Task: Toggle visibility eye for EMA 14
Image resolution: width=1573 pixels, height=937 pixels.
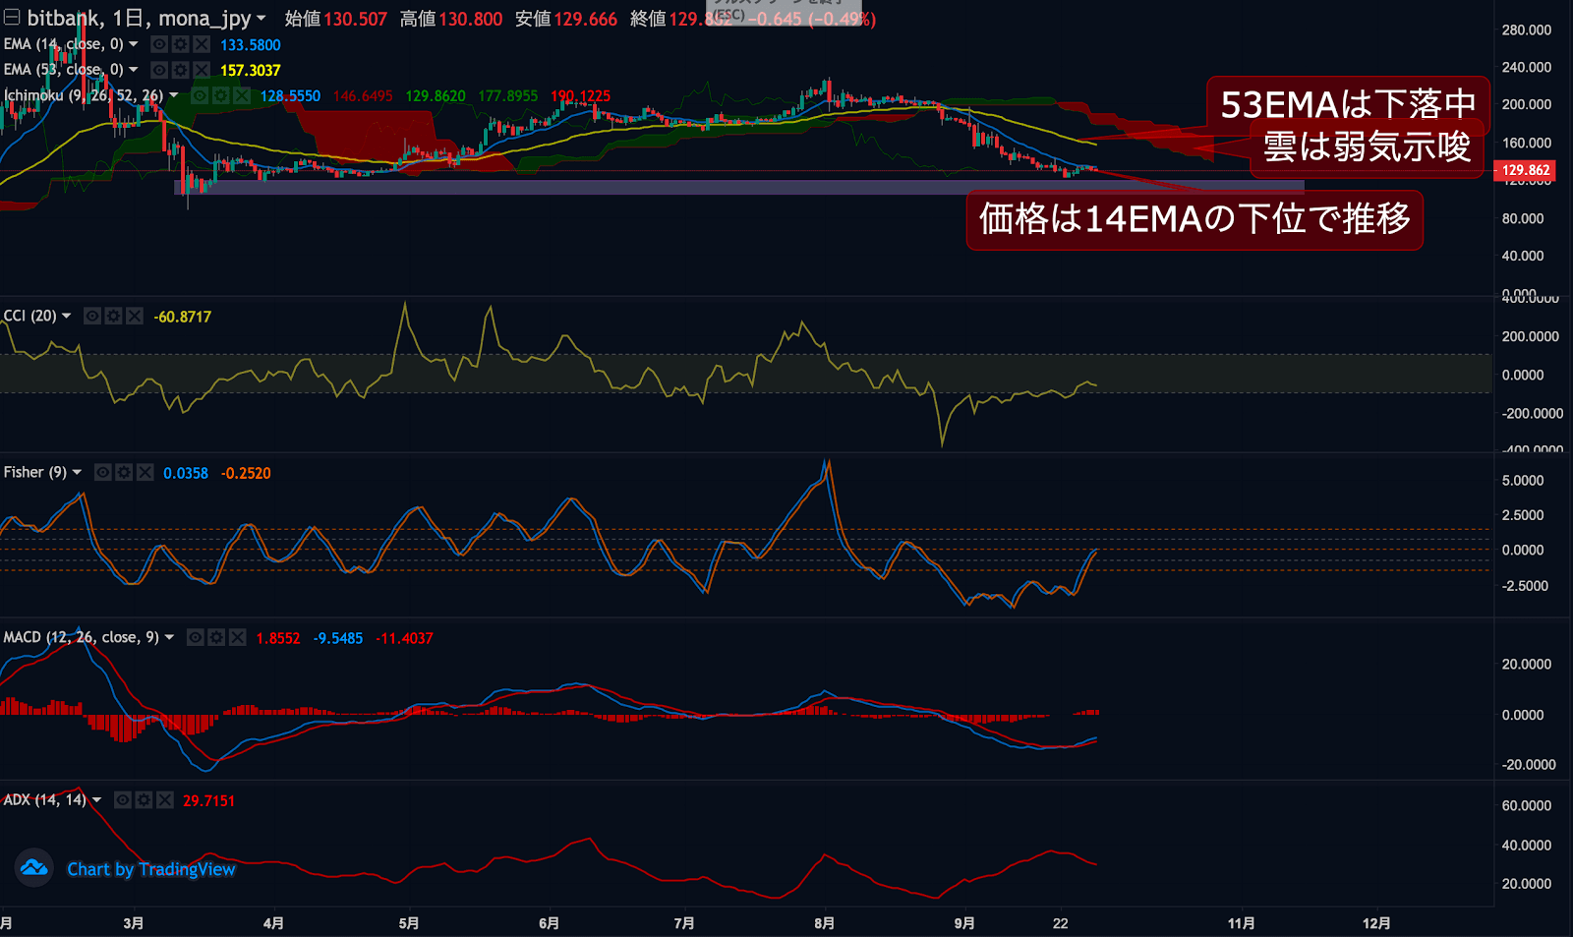Action: (159, 44)
